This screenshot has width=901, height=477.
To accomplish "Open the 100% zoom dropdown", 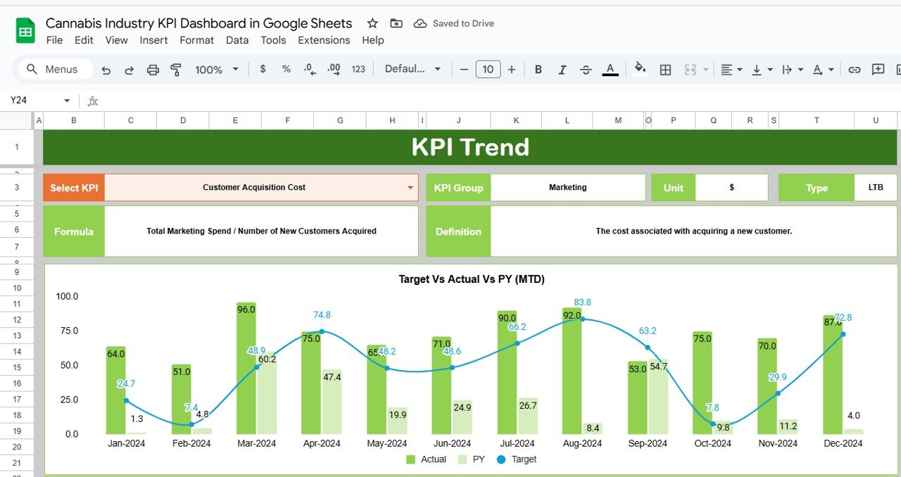I will [x=217, y=70].
